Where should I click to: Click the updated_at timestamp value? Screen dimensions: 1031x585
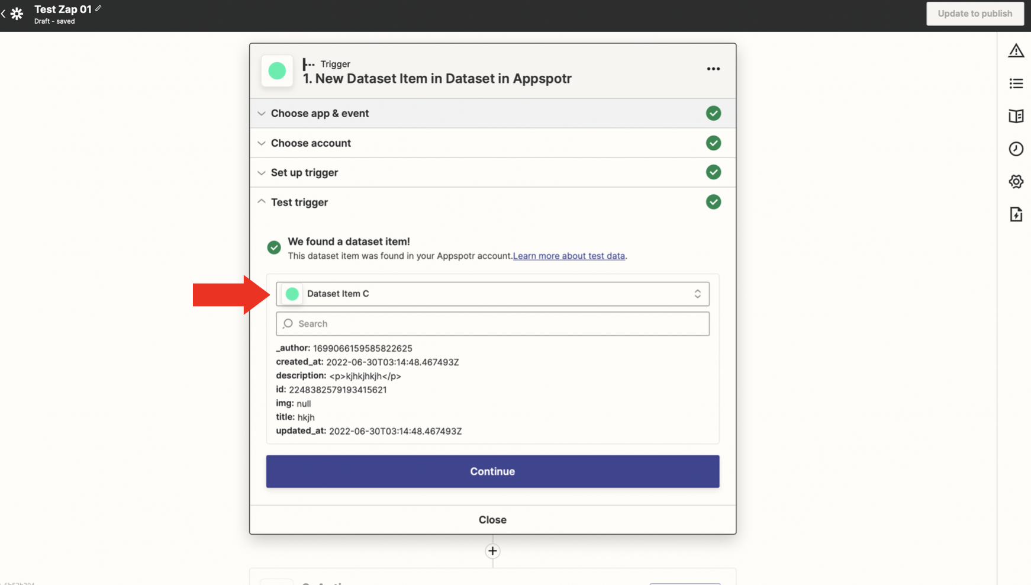(x=395, y=431)
